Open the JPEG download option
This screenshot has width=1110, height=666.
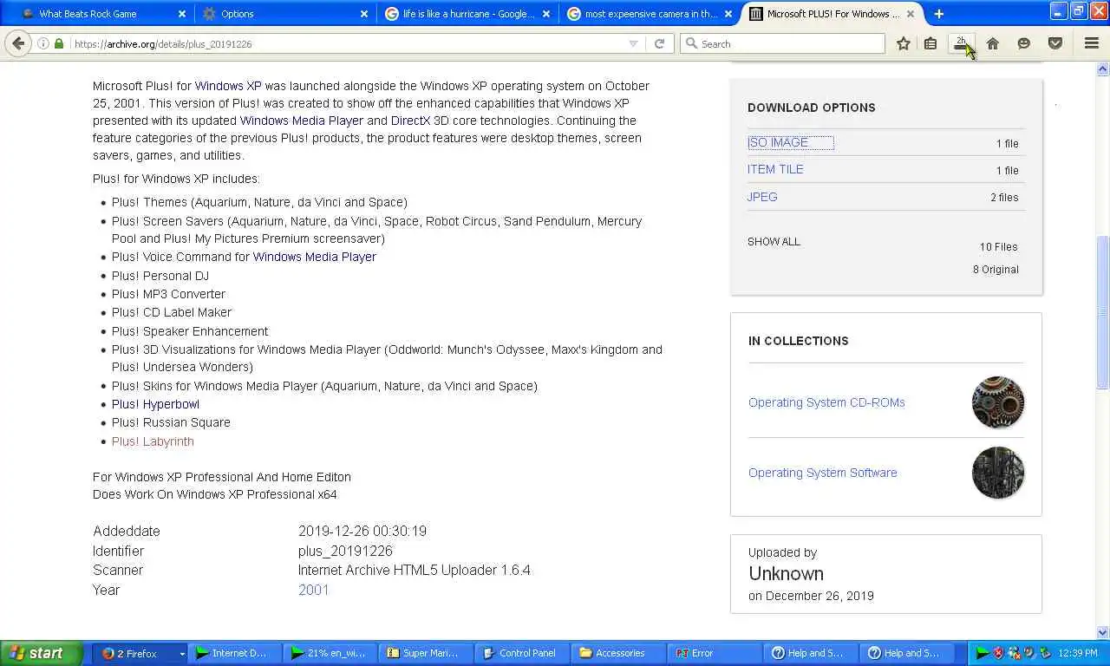point(762,197)
